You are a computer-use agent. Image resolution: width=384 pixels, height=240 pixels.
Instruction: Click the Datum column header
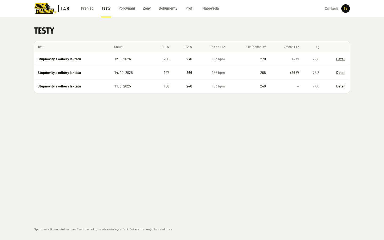(x=119, y=47)
